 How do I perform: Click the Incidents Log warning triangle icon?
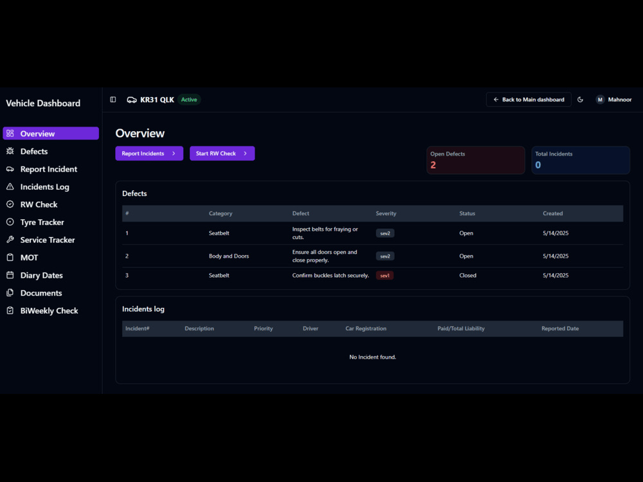(x=10, y=186)
